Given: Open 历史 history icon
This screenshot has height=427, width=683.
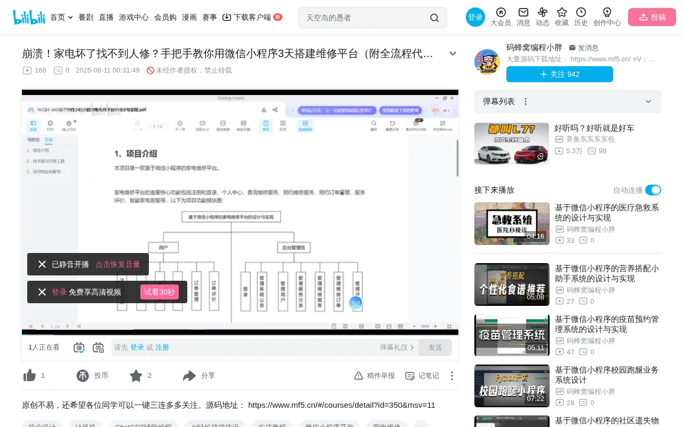Looking at the screenshot, I should pyautogui.click(x=581, y=12).
